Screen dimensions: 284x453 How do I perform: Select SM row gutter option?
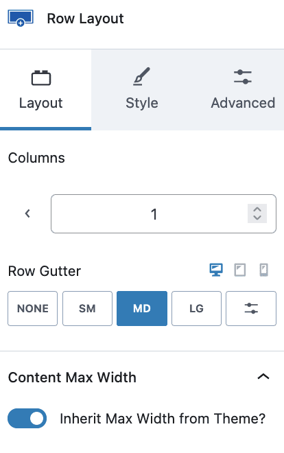click(87, 309)
